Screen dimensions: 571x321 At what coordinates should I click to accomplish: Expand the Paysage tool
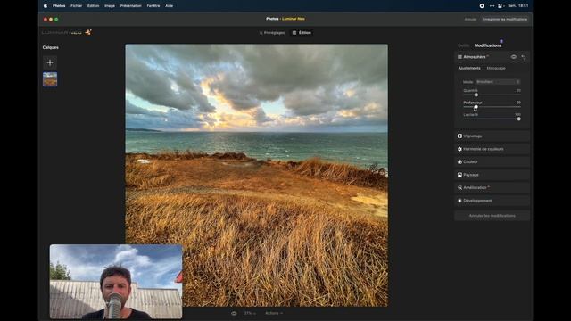click(492, 175)
